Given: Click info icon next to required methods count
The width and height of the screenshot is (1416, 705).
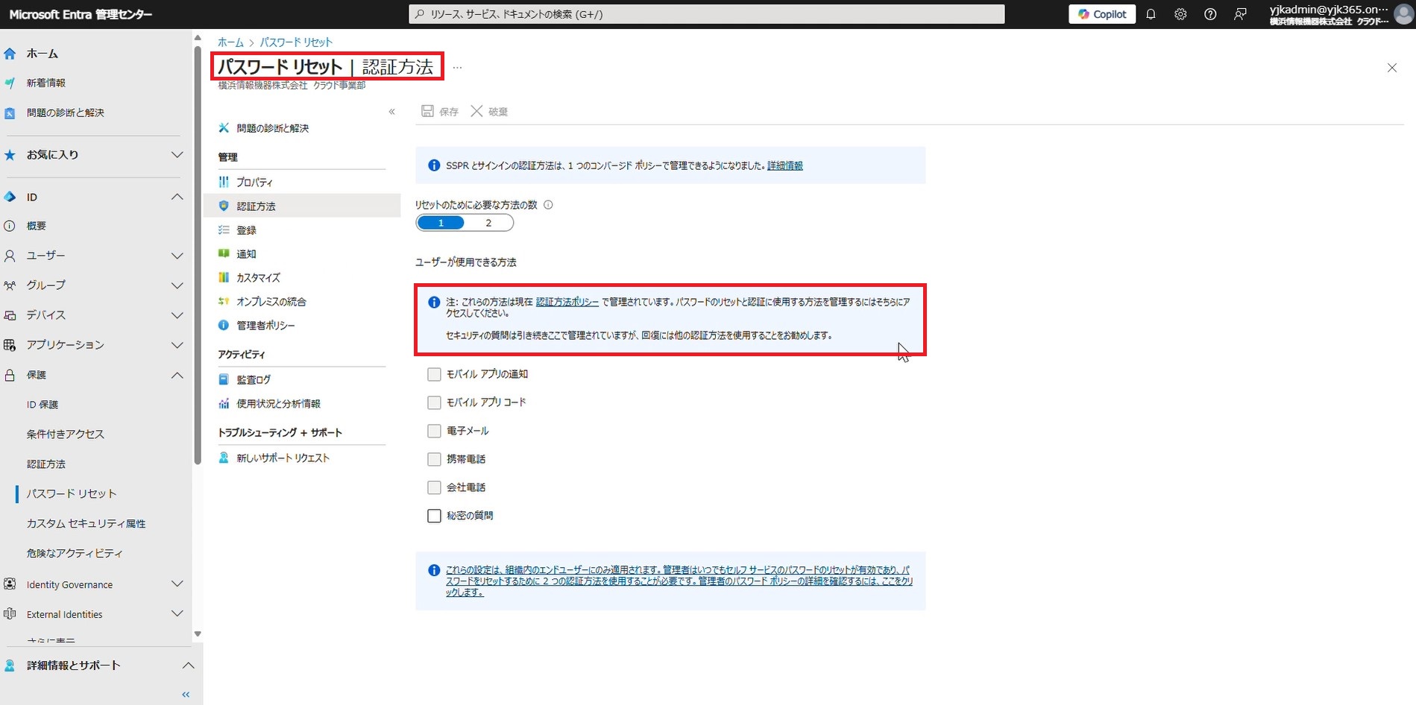Looking at the screenshot, I should (x=548, y=205).
